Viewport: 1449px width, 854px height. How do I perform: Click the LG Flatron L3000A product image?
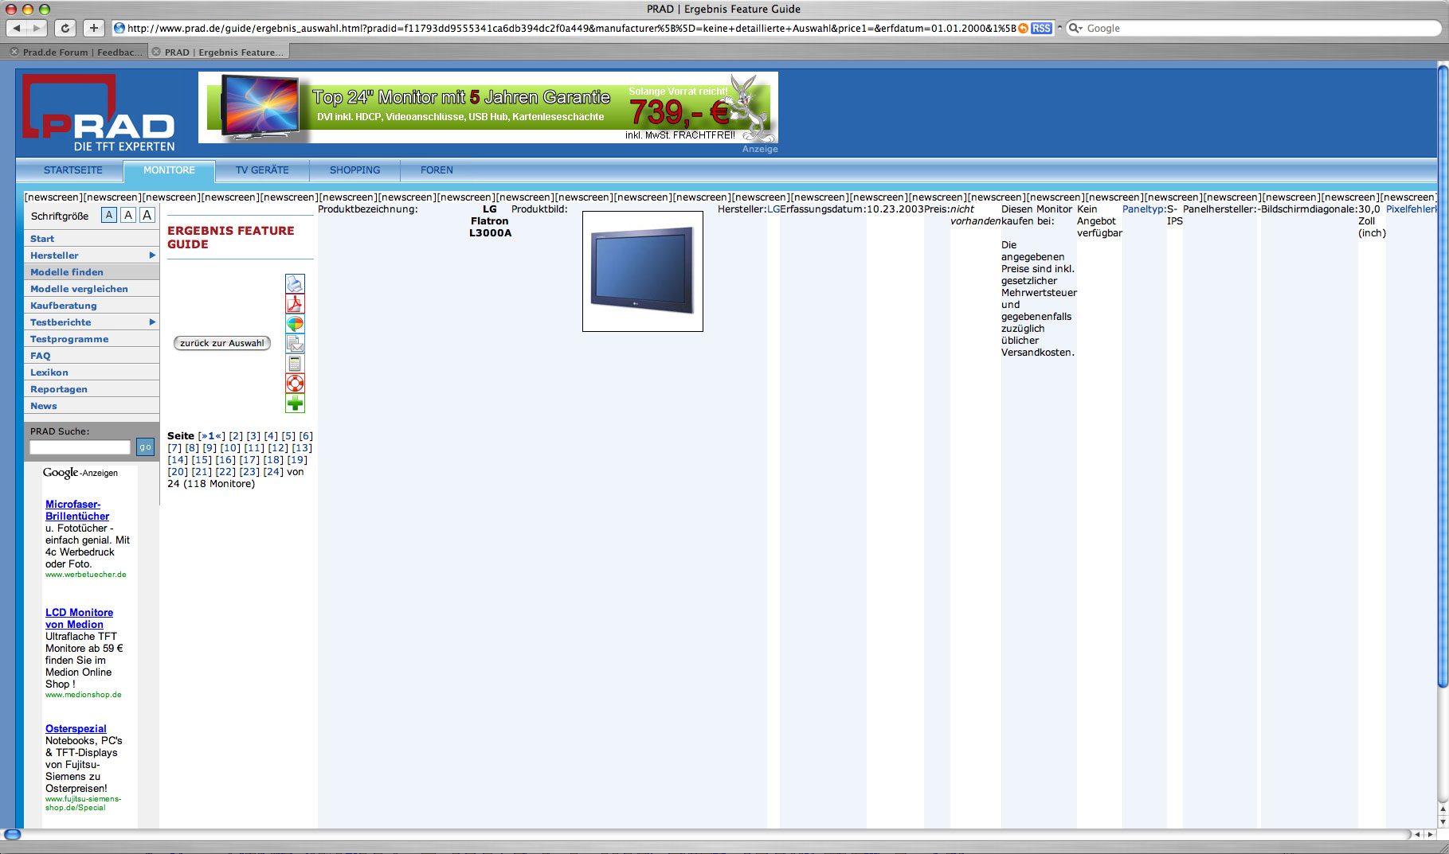pos(642,271)
